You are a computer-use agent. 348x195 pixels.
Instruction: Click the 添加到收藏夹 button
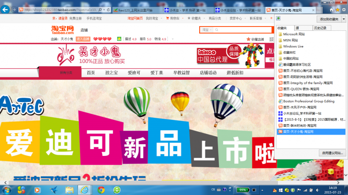click(x=329, y=19)
